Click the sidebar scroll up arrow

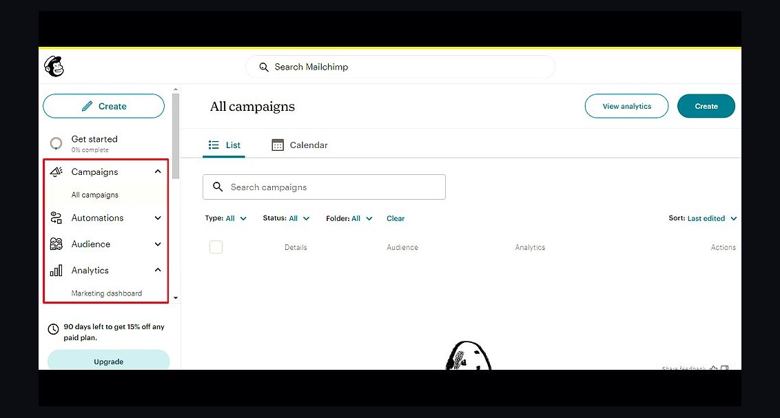point(176,90)
